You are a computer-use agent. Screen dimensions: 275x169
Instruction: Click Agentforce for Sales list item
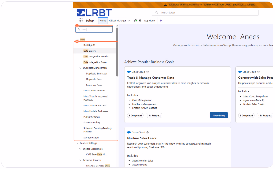click(142, 161)
